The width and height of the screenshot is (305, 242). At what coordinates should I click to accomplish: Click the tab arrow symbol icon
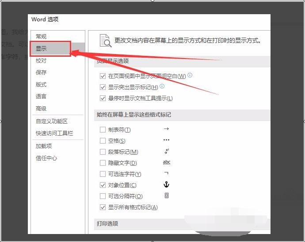[x=166, y=129]
